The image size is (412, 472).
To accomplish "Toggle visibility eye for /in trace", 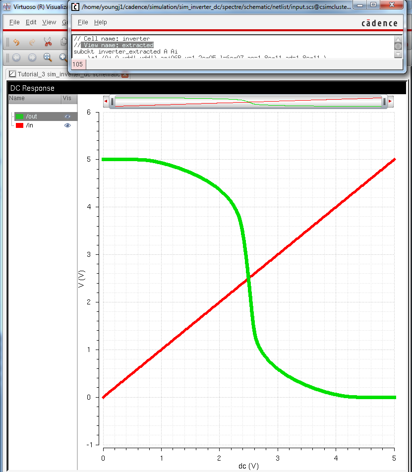I will (x=67, y=125).
